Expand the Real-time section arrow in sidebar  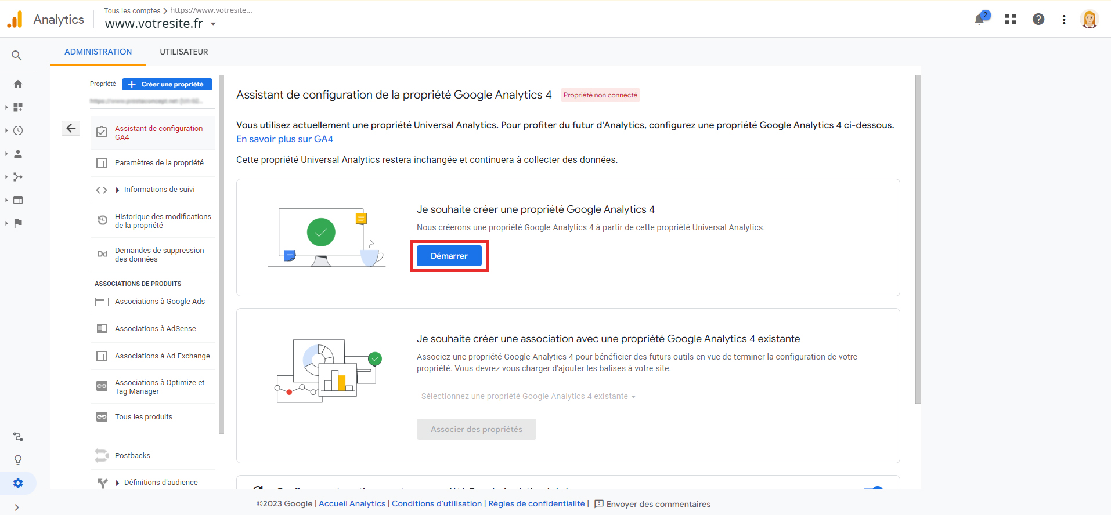click(6, 130)
